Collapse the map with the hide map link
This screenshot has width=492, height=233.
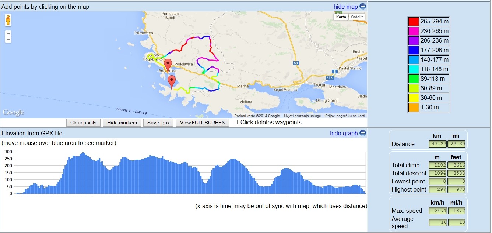(x=346, y=7)
